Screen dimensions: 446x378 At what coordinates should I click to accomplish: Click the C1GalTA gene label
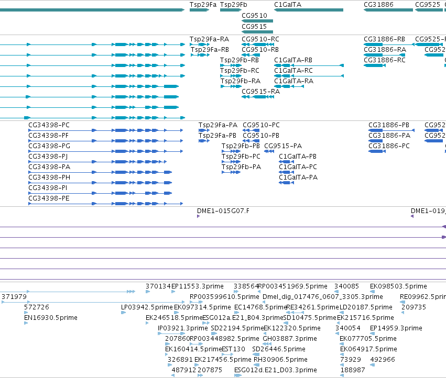[x=288, y=5]
